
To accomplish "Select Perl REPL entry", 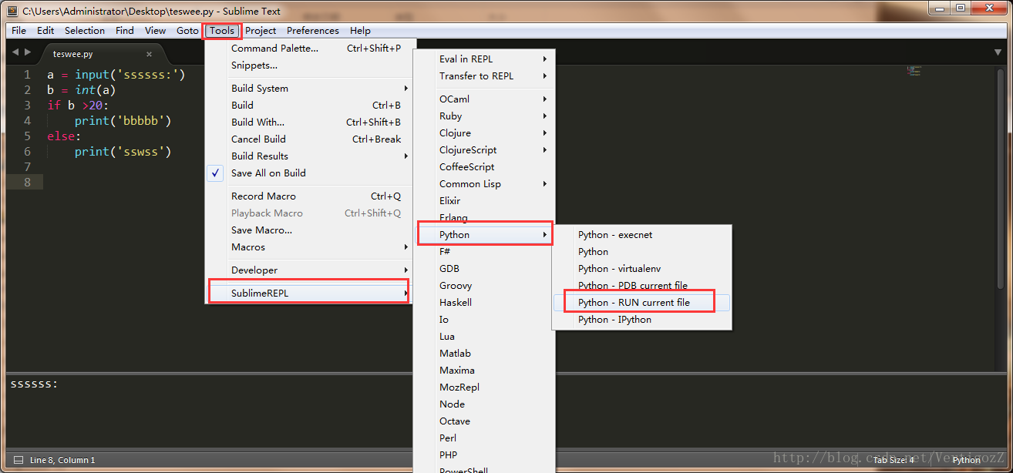I will (x=485, y=438).
